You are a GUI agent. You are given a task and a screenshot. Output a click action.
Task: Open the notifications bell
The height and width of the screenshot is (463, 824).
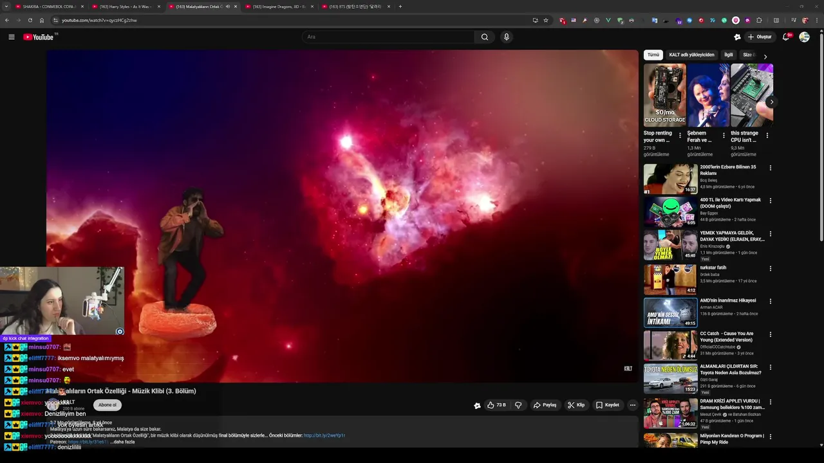point(785,37)
